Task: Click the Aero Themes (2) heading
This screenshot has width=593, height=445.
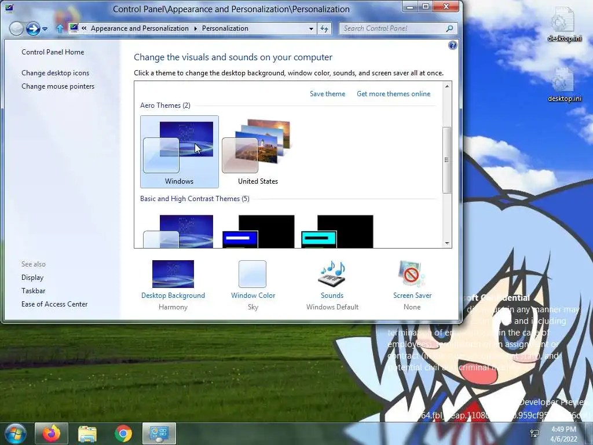Action: [165, 105]
